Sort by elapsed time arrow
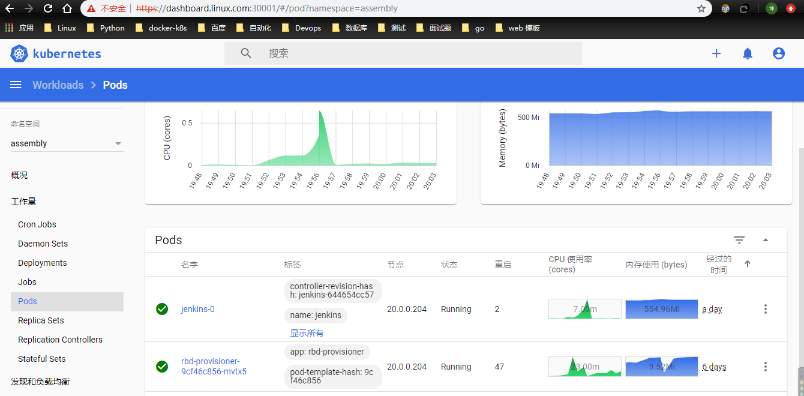Image resolution: width=804 pixels, height=396 pixels. (x=748, y=264)
